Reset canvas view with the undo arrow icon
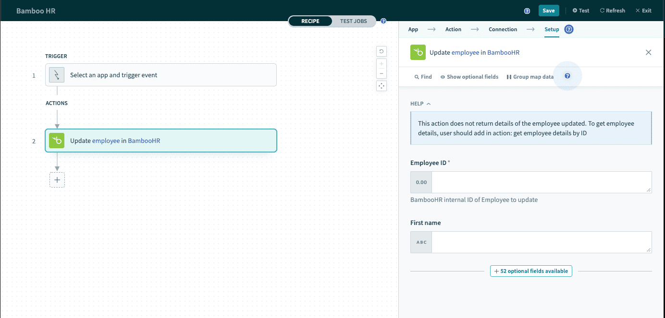Viewport: 665px width, 318px height. point(382,51)
